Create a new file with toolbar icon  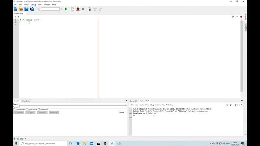tap(16, 9)
